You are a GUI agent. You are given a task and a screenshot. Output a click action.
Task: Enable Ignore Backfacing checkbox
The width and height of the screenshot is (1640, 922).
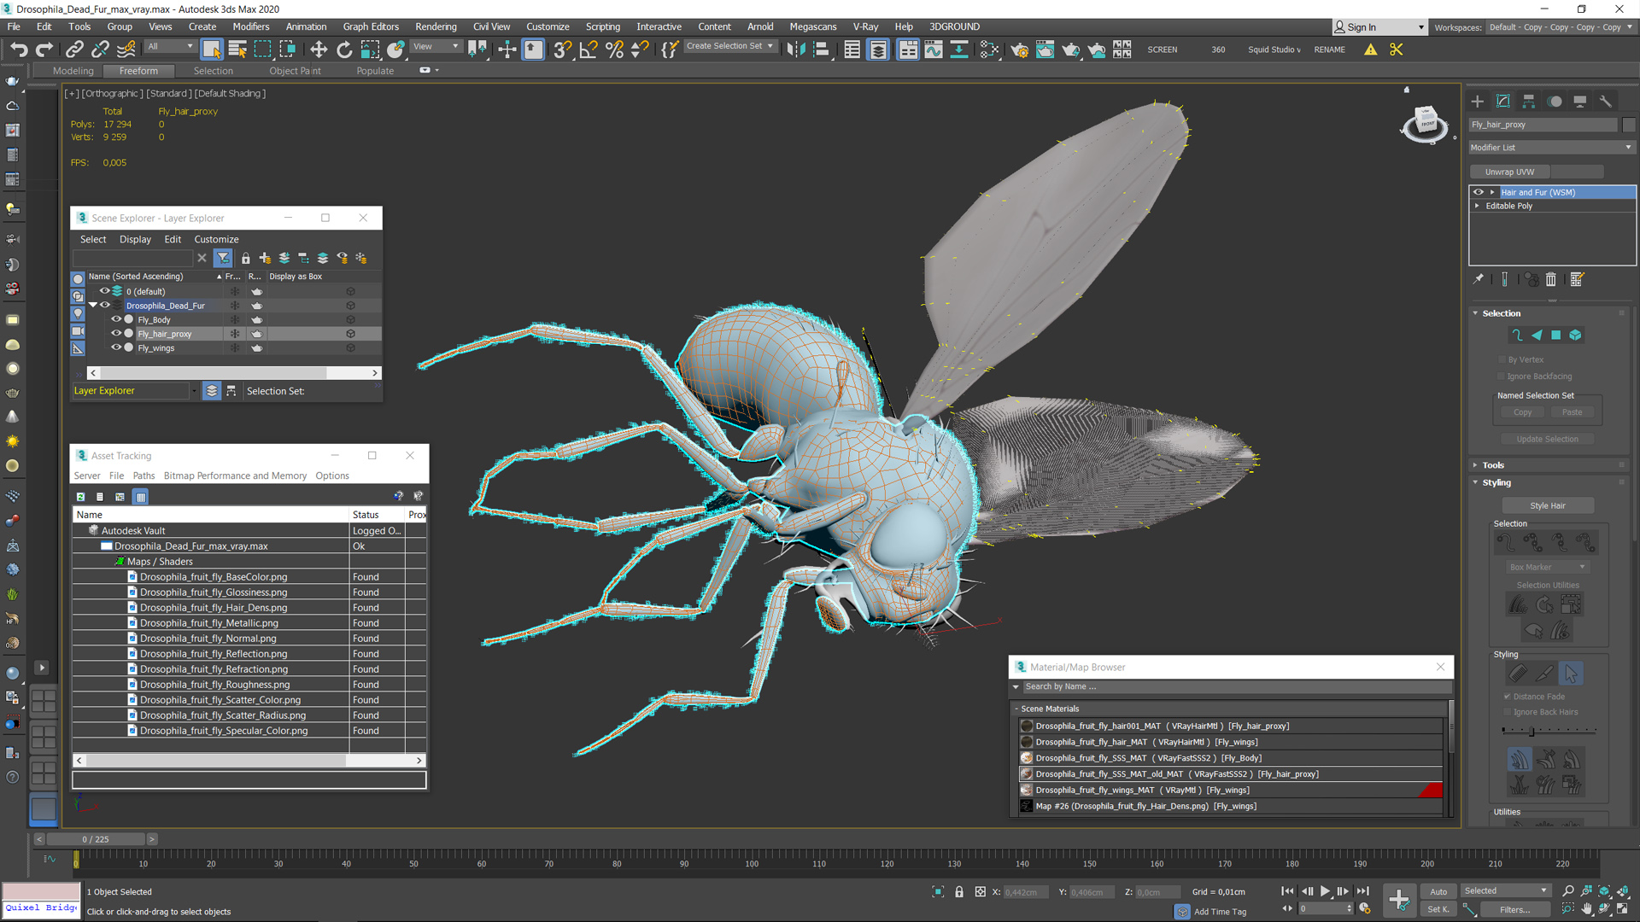[1502, 376]
